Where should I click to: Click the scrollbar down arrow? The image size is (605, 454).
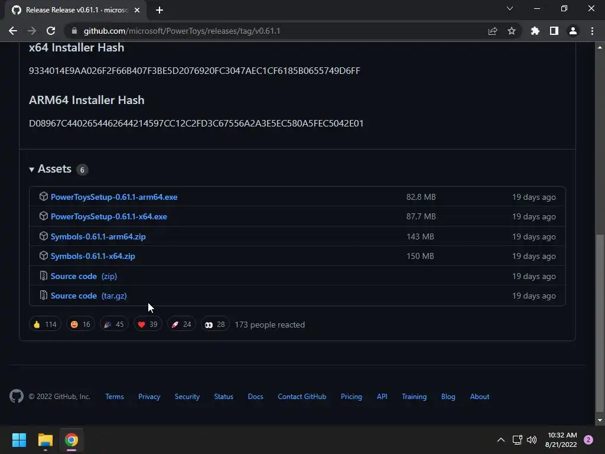(600, 420)
